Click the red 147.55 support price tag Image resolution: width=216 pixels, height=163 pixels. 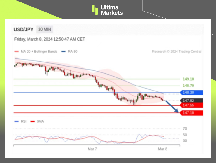[x=192, y=105]
